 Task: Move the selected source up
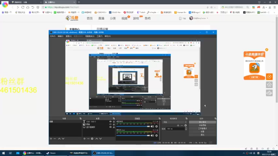pyautogui.click(x=97, y=139)
